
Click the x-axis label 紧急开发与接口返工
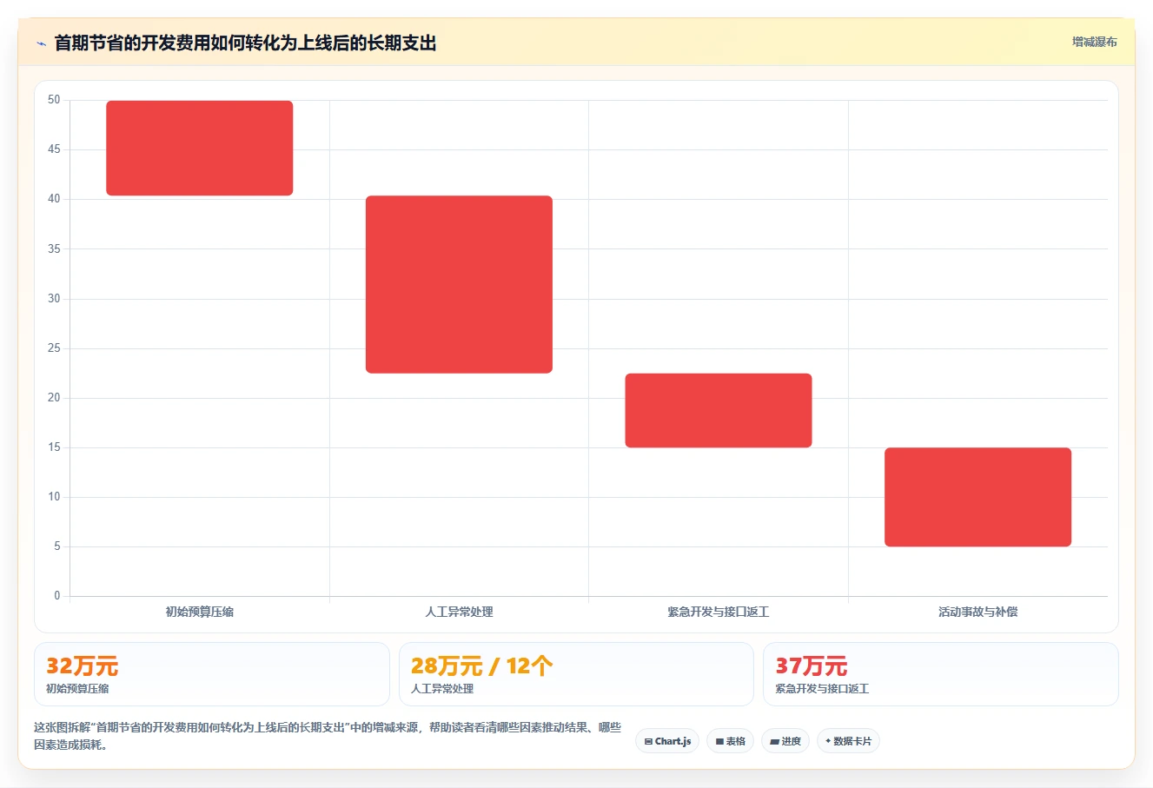click(x=719, y=612)
